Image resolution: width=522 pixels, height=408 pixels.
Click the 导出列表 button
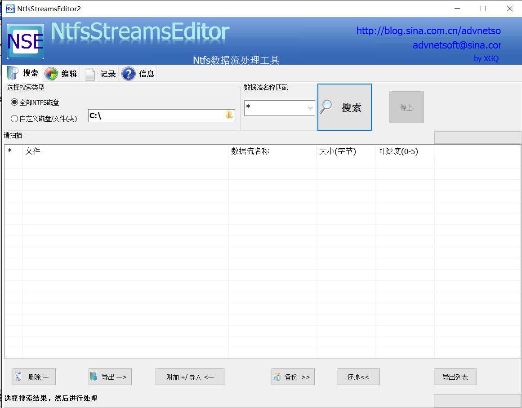coord(455,377)
